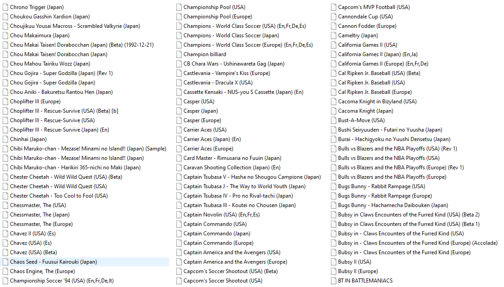Click the file icon beside Chinhai (Japan)
Screen dimensions: 504x287
(x=5, y=139)
